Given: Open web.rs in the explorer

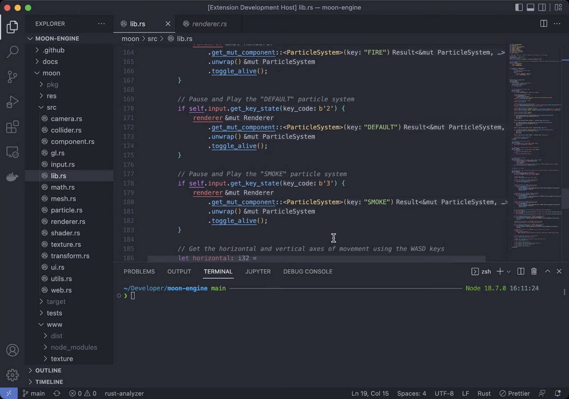Looking at the screenshot, I should (x=69, y=290).
